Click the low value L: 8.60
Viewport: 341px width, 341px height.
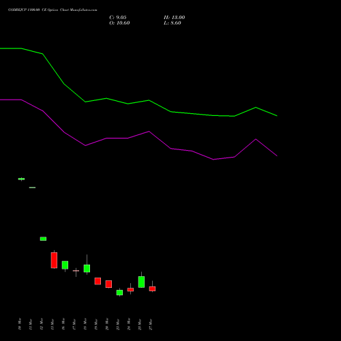tap(173, 23)
